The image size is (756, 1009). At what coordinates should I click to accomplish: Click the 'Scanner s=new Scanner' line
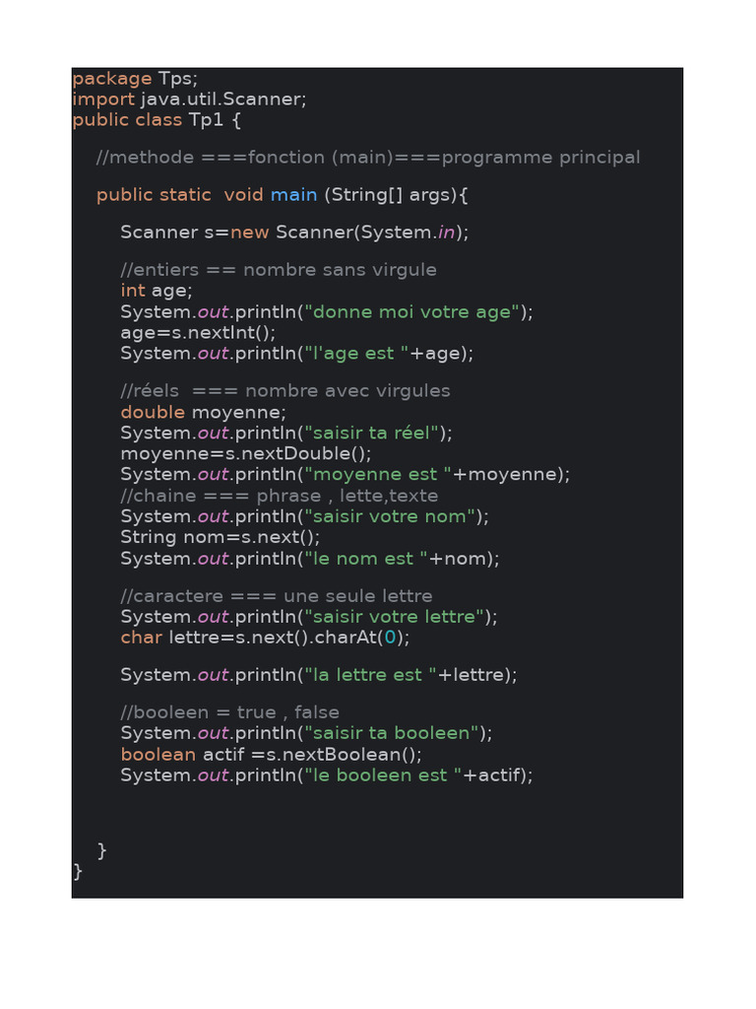(294, 233)
